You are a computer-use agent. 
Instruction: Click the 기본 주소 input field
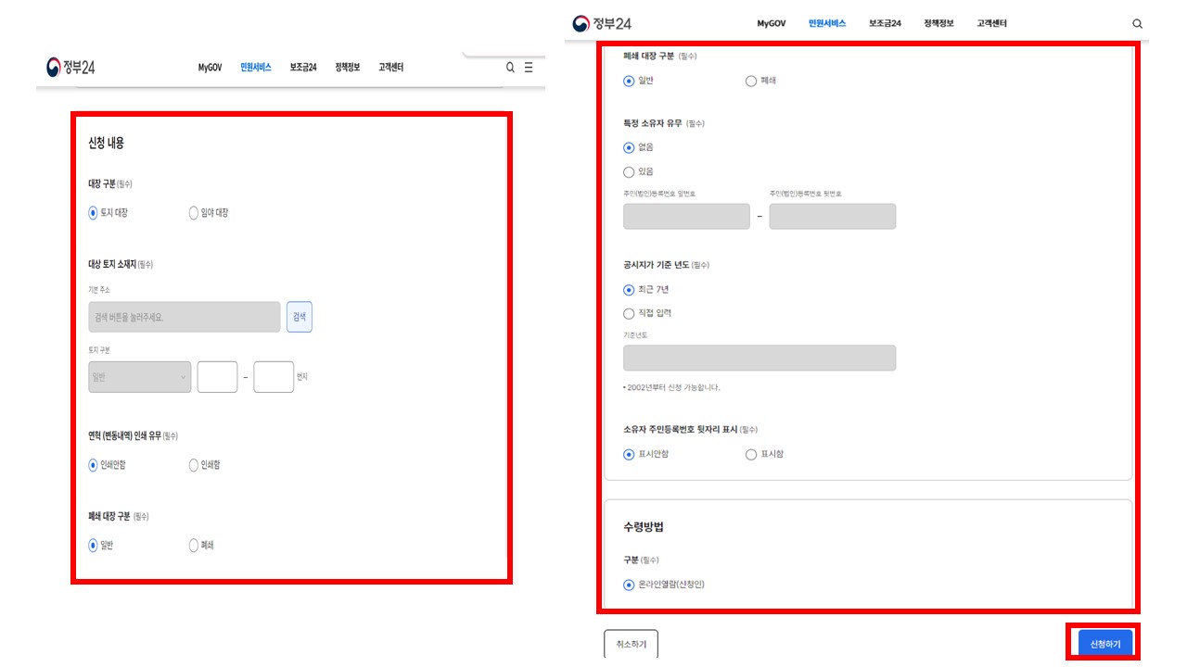point(184,317)
